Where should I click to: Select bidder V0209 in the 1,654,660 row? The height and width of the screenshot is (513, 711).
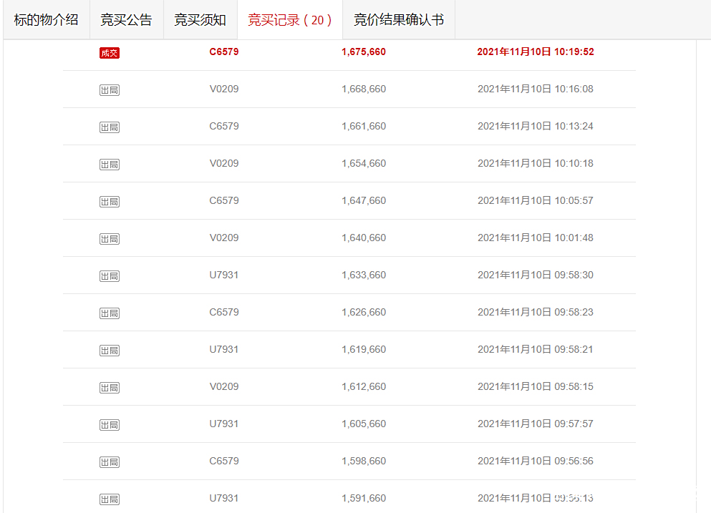[224, 163]
